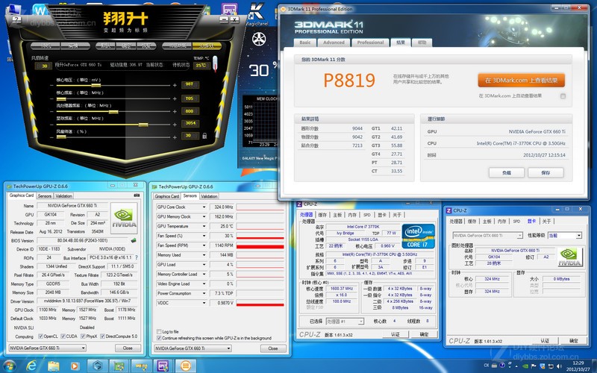This screenshot has width=597, height=373.
Task: Click the volume speaker icon in system tray
Action: pyautogui.click(x=559, y=366)
